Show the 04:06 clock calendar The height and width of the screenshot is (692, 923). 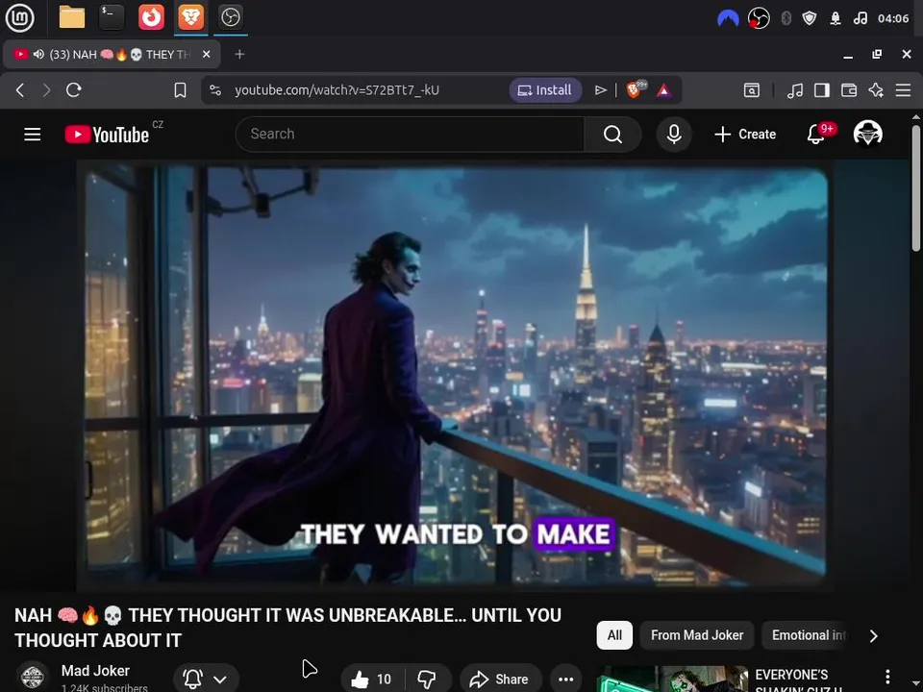[893, 18]
